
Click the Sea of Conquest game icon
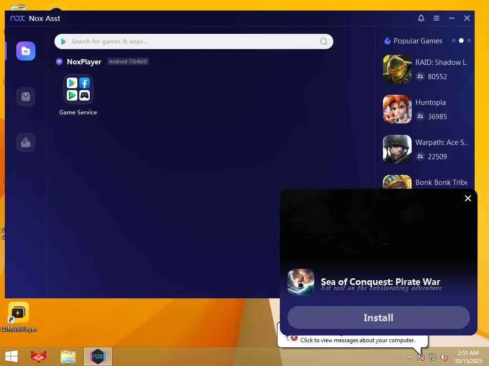(x=301, y=282)
